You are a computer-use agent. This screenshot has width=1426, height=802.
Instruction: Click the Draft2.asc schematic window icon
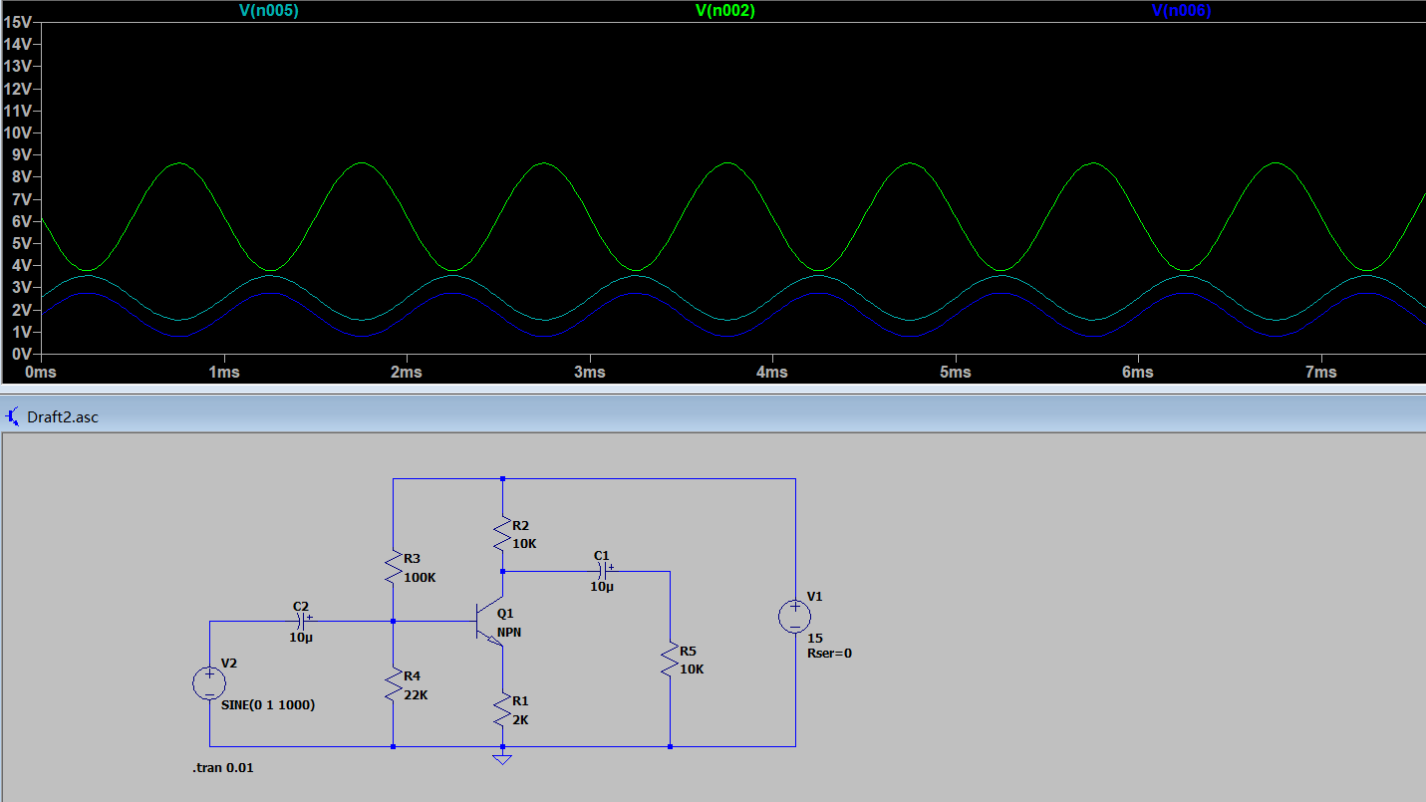pos(14,416)
